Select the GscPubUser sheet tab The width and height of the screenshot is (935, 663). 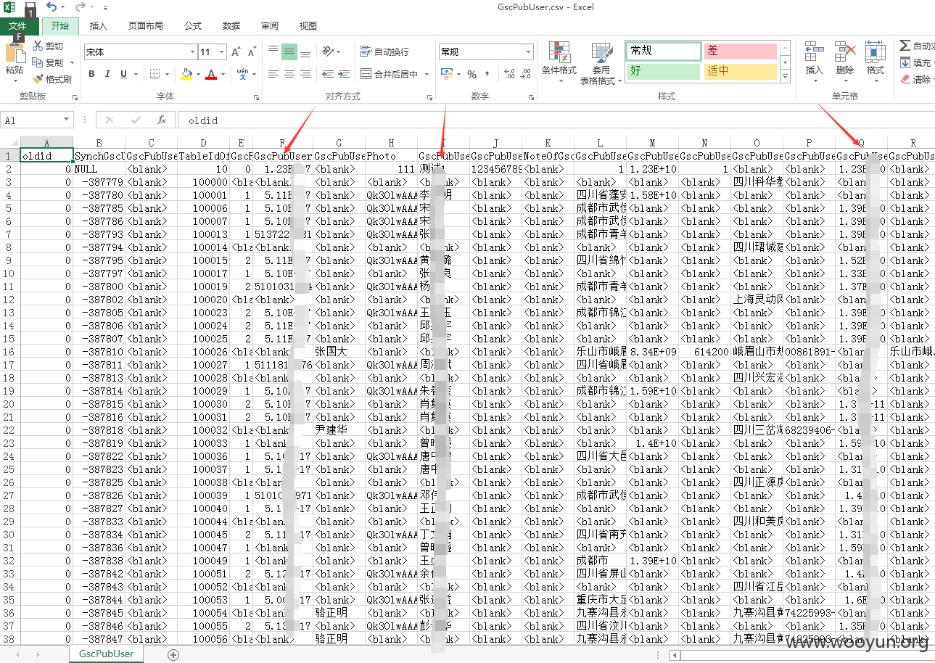pos(106,654)
